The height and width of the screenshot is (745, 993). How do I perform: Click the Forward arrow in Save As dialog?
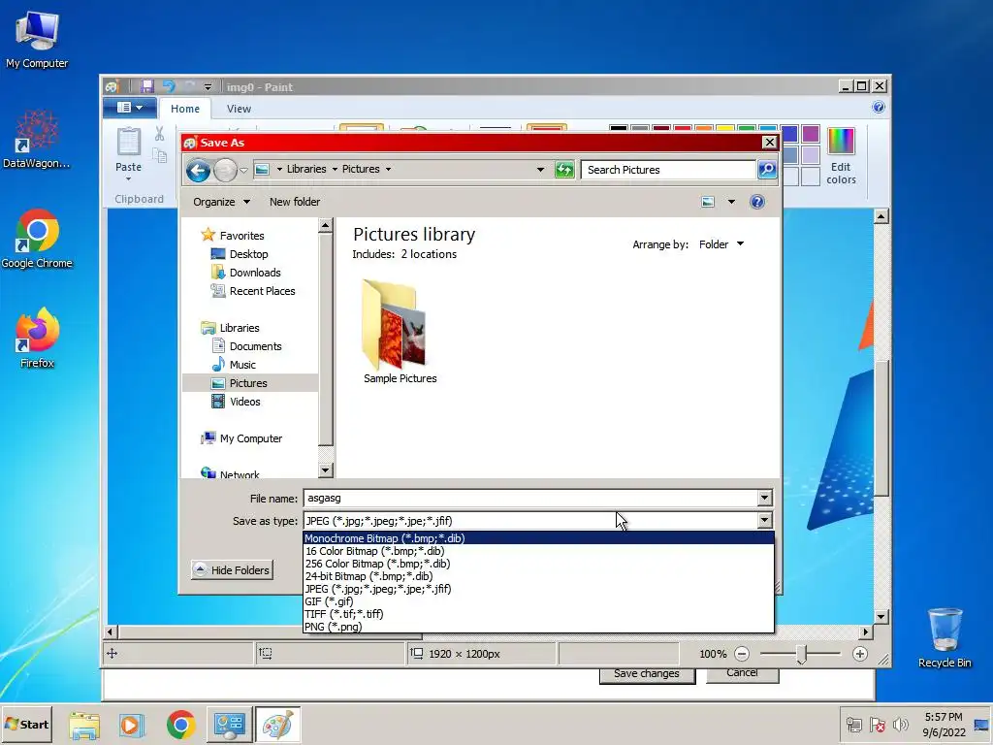pos(225,170)
